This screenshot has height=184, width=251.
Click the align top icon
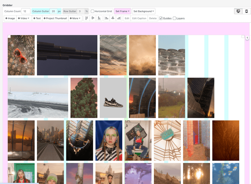pos(87,18)
